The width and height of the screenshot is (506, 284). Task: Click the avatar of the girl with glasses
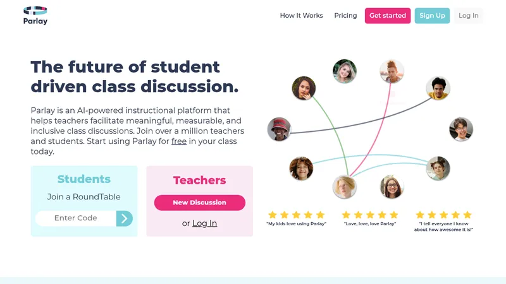(x=392, y=187)
